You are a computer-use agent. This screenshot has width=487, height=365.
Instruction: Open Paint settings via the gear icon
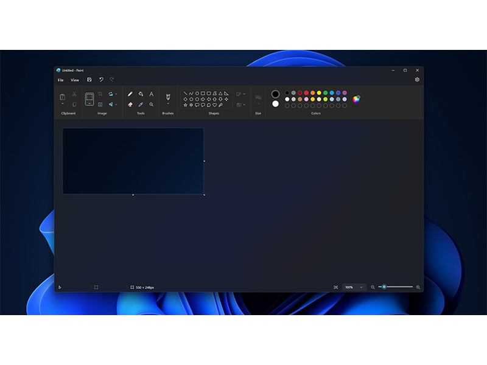[417, 80]
